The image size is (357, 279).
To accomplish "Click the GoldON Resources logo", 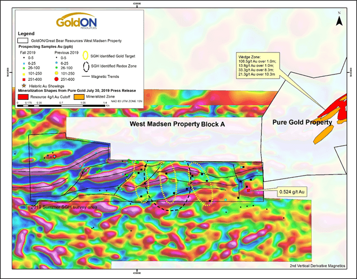I will click(x=76, y=21).
